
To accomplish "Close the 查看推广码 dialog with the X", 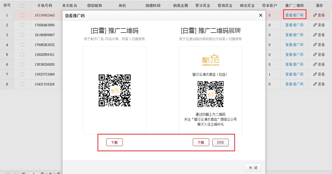I will [x=261, y=15].
